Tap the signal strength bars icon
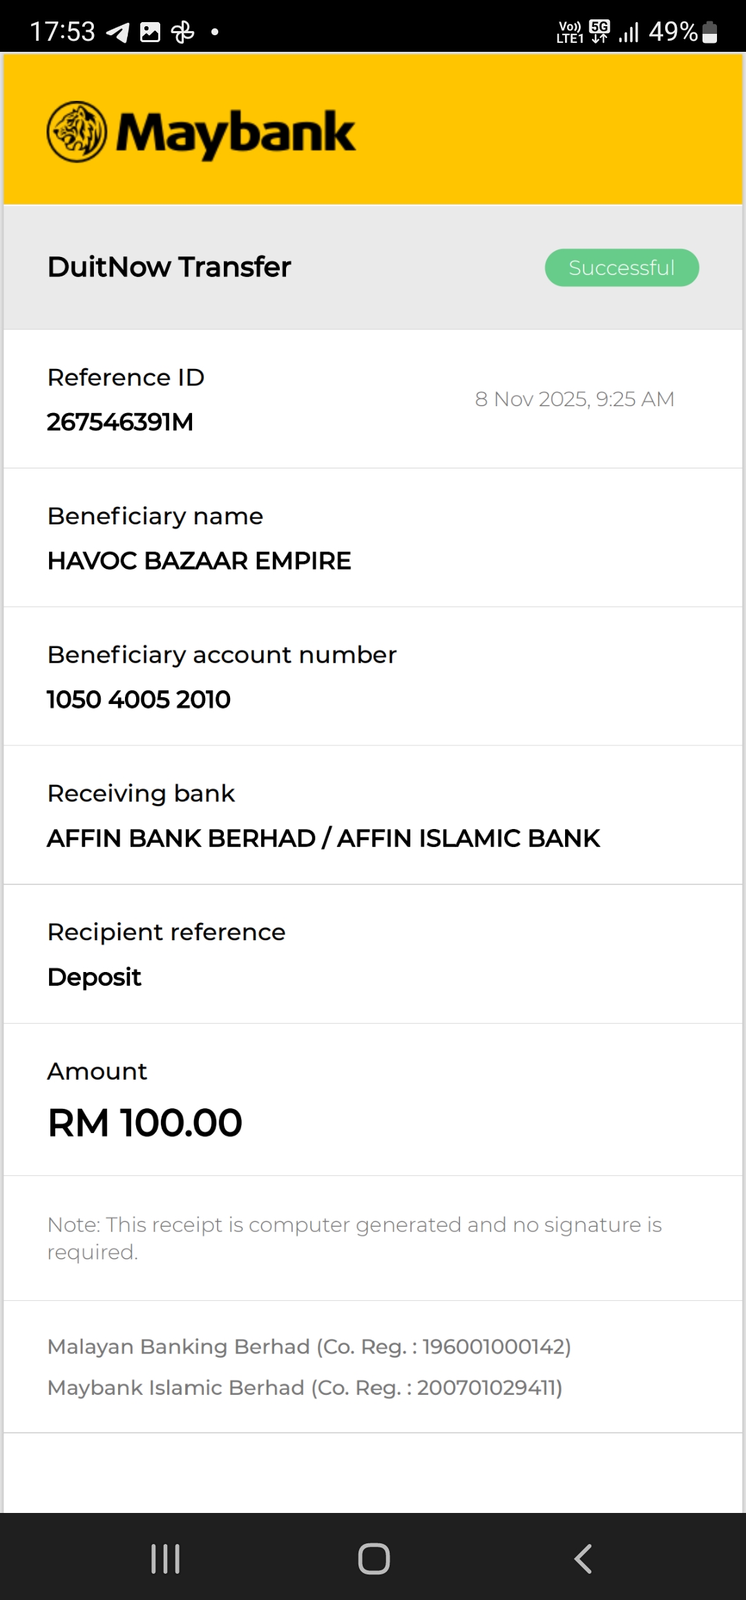 629,32
